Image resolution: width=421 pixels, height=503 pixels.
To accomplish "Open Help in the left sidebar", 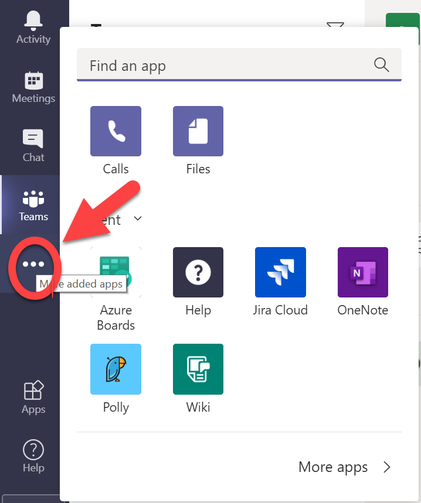I will 33,456.
